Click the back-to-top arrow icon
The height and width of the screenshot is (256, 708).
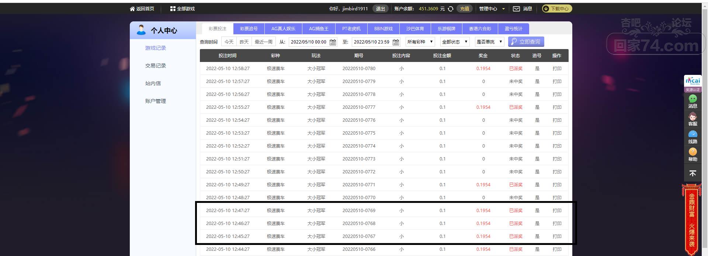[x=693, y=173]
